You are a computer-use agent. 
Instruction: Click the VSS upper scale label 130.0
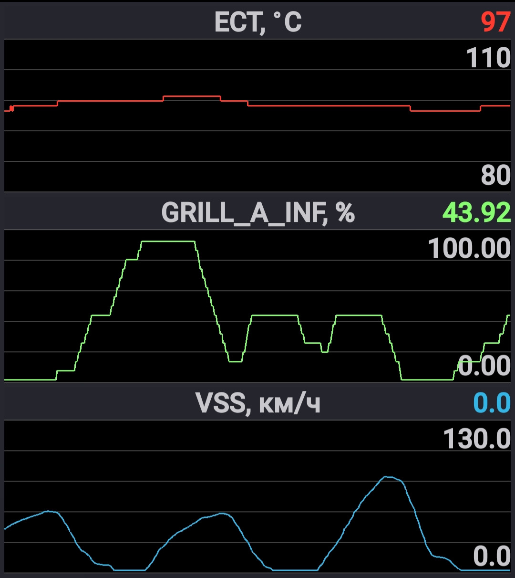(x=477, y=439)
